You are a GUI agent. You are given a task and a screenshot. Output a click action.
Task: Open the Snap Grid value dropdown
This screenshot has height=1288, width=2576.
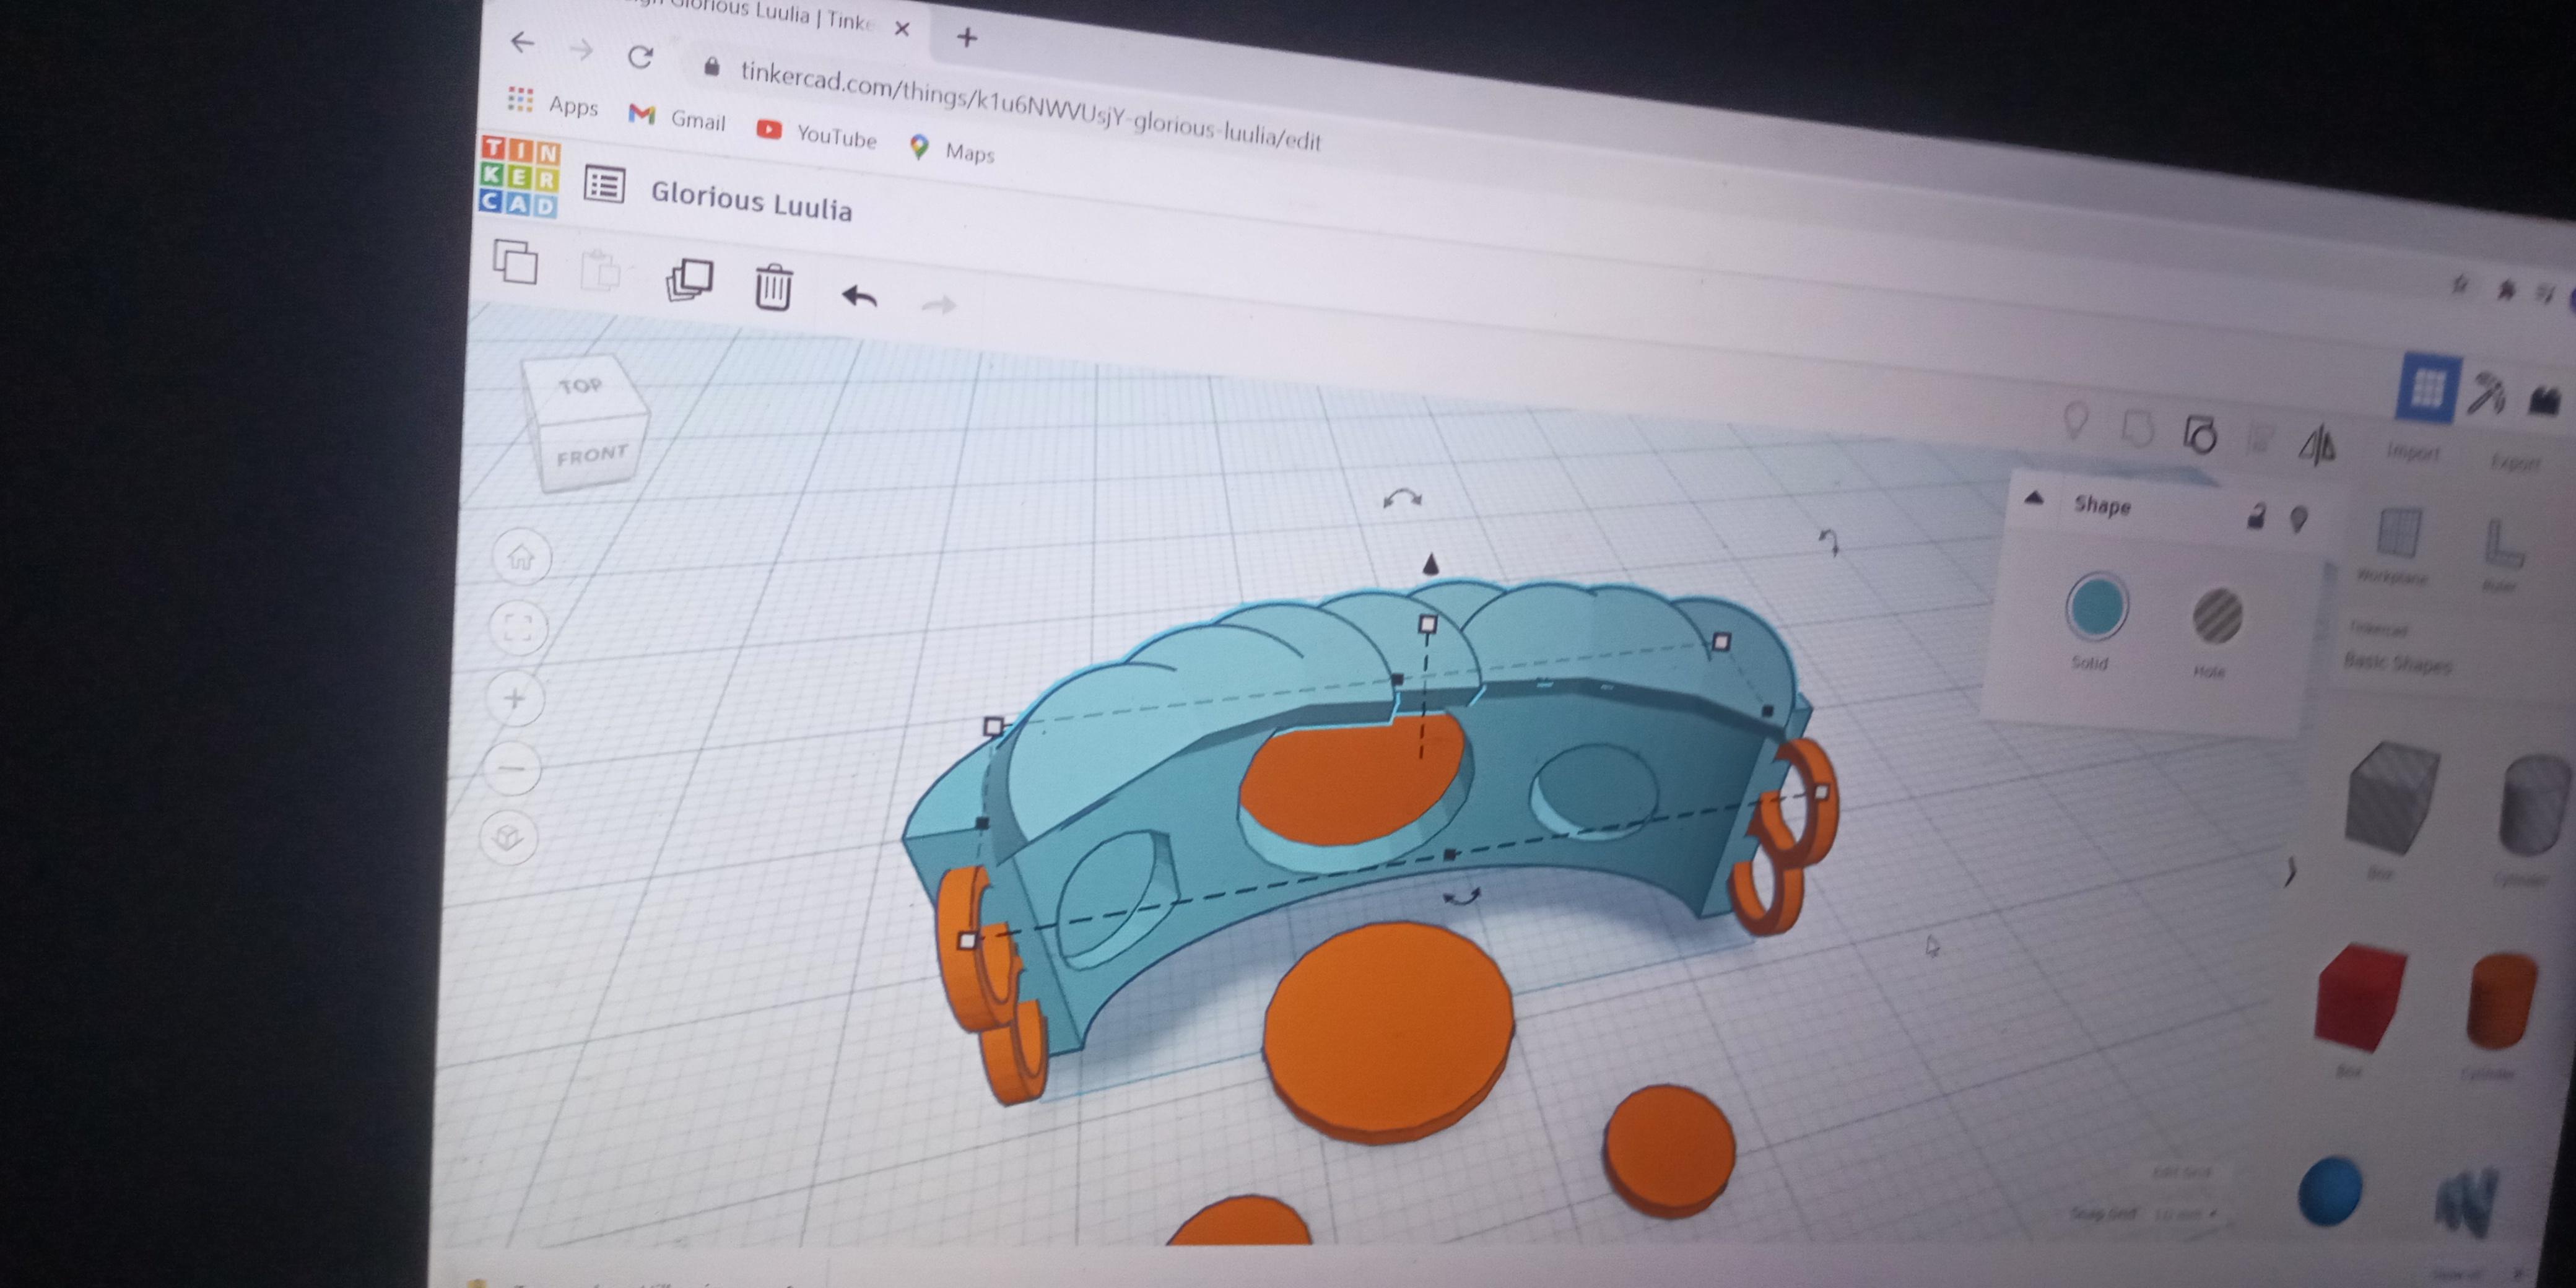2185,1214
